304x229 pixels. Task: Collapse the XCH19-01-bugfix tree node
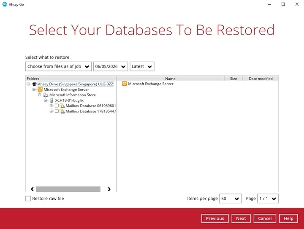coord(46,100)
